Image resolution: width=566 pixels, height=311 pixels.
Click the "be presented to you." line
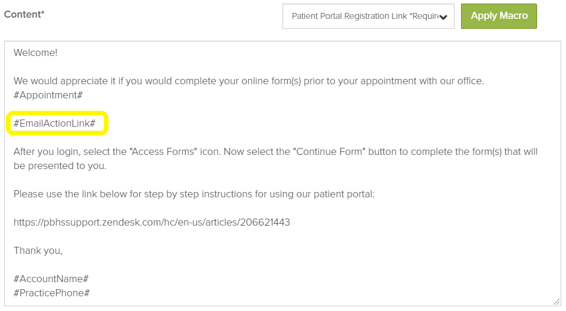60,166
